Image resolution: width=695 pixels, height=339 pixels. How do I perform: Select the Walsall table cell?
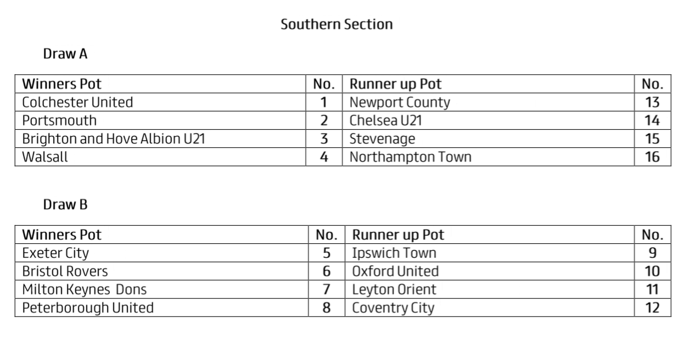(x=45, y=157)
